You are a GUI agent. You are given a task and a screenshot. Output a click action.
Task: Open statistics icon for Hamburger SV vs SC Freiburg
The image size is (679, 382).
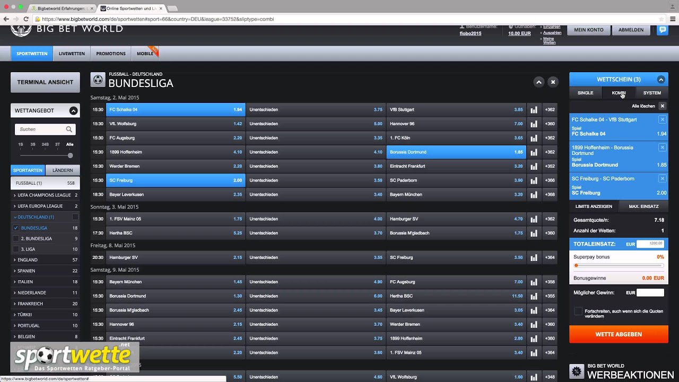tap(534, 257)
